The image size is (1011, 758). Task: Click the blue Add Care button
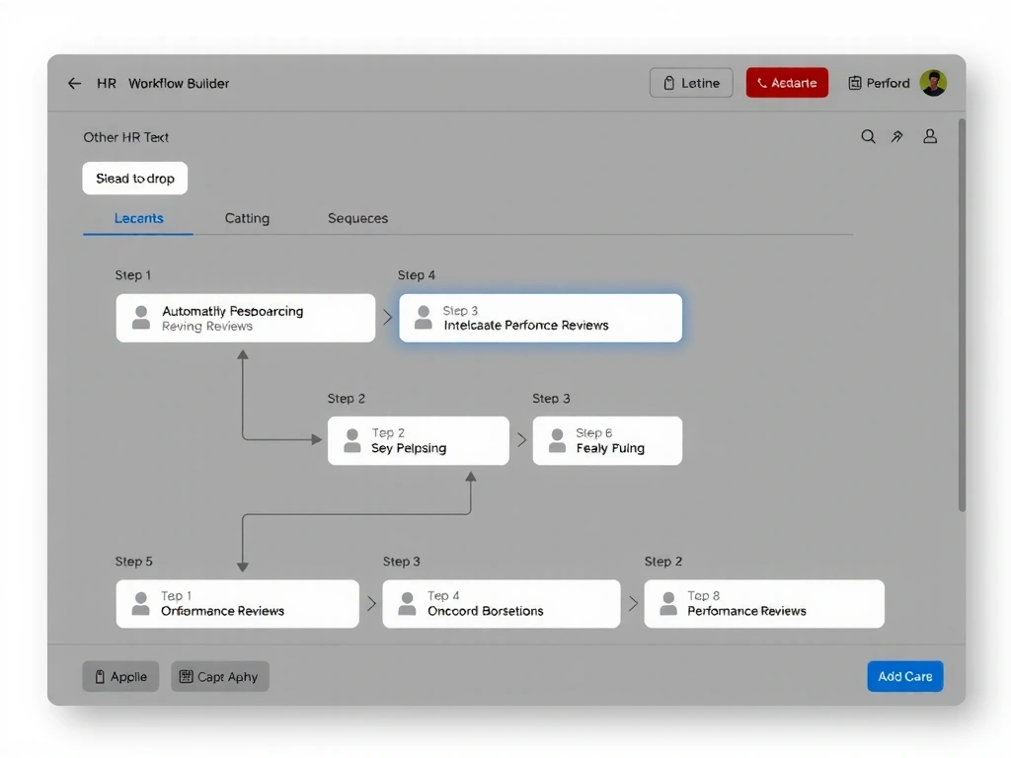click(x=904, y=676)
